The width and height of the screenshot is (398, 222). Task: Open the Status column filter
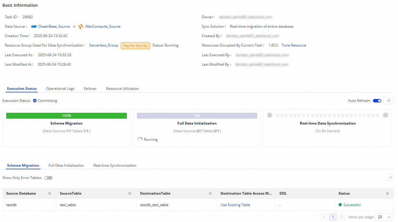point(387,194)
